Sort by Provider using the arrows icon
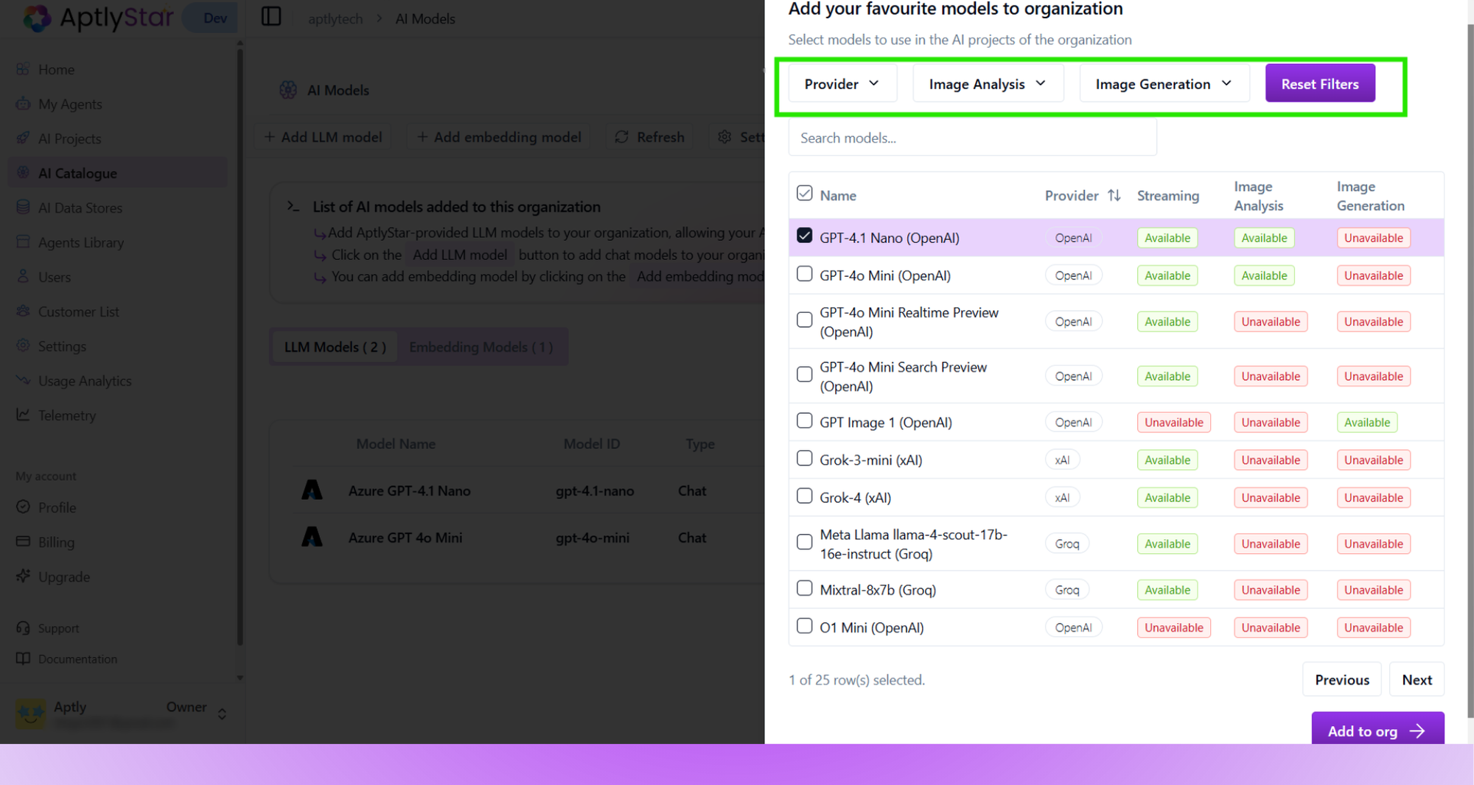The width and height of the screenshot is (1474, 785). pyautogui.click(x=1114, y=195)
